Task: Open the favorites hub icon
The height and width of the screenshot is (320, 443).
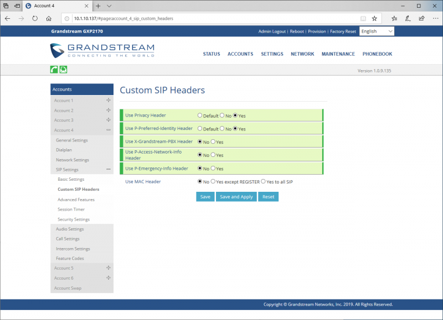Action: click(x=394, y=19)
